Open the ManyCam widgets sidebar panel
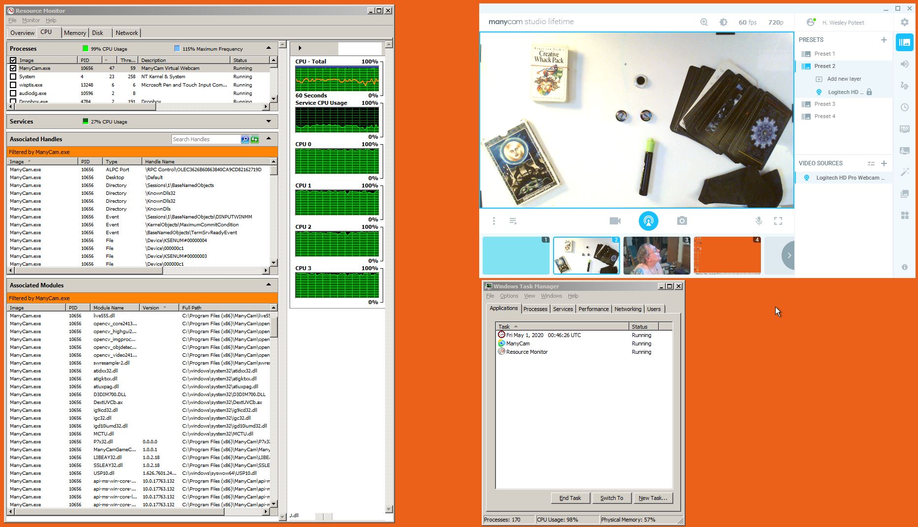The image size is (918, 527). pyautogui.click(x=905, y=216)
